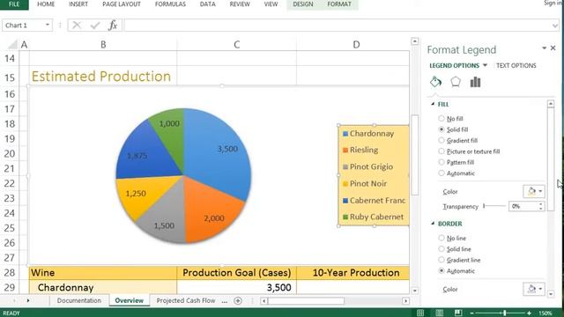Click the sheet tab next arrow
Viewport: 564px width, 317px height.
[28, 300]
